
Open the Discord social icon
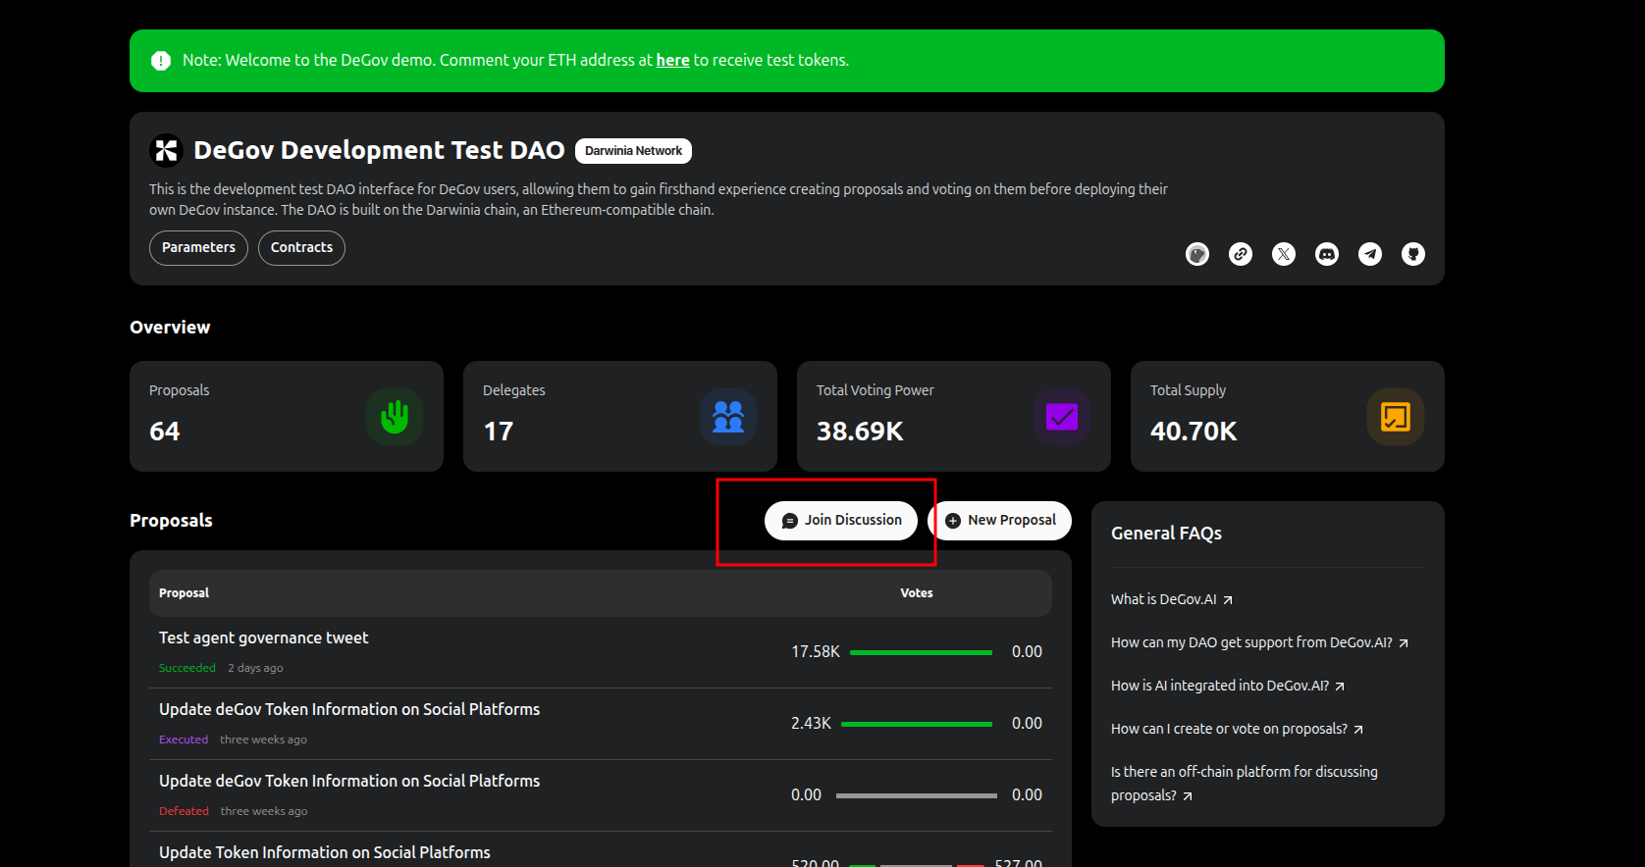(1327, 254)
